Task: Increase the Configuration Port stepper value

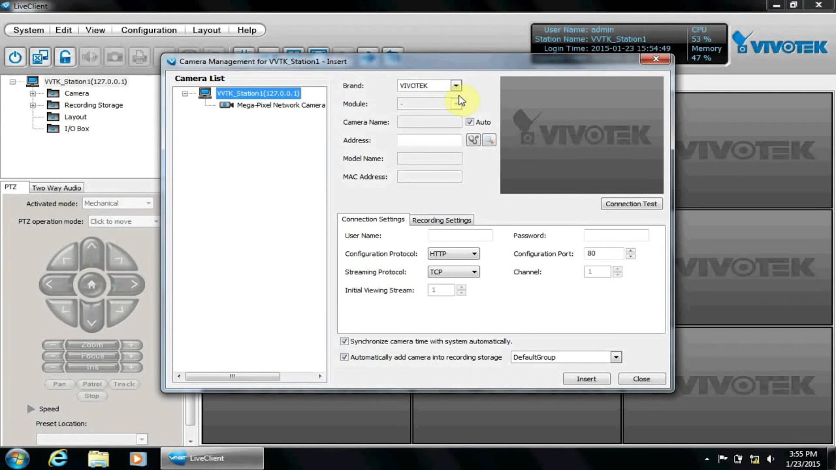Action: coord(630,251)
